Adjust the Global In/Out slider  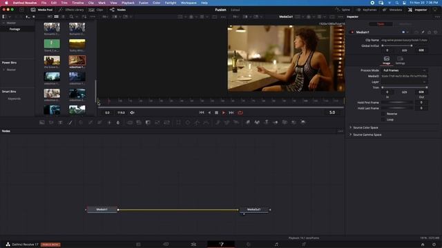(397, 46)
